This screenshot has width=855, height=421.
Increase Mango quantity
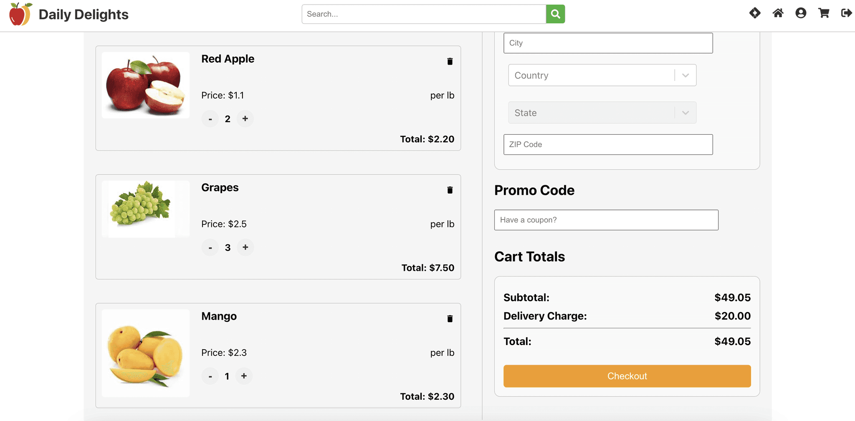244,376
